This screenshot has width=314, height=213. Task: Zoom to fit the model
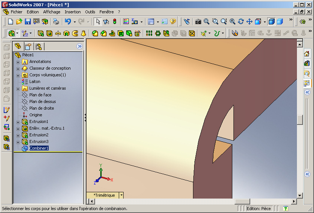pyautogui.click(x=206, y=21)
